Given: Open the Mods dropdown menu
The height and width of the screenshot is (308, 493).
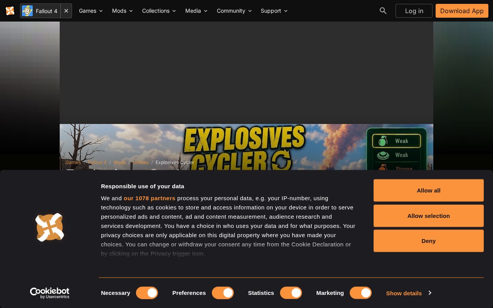Looking at the screenshot, I should coord(122,11).
